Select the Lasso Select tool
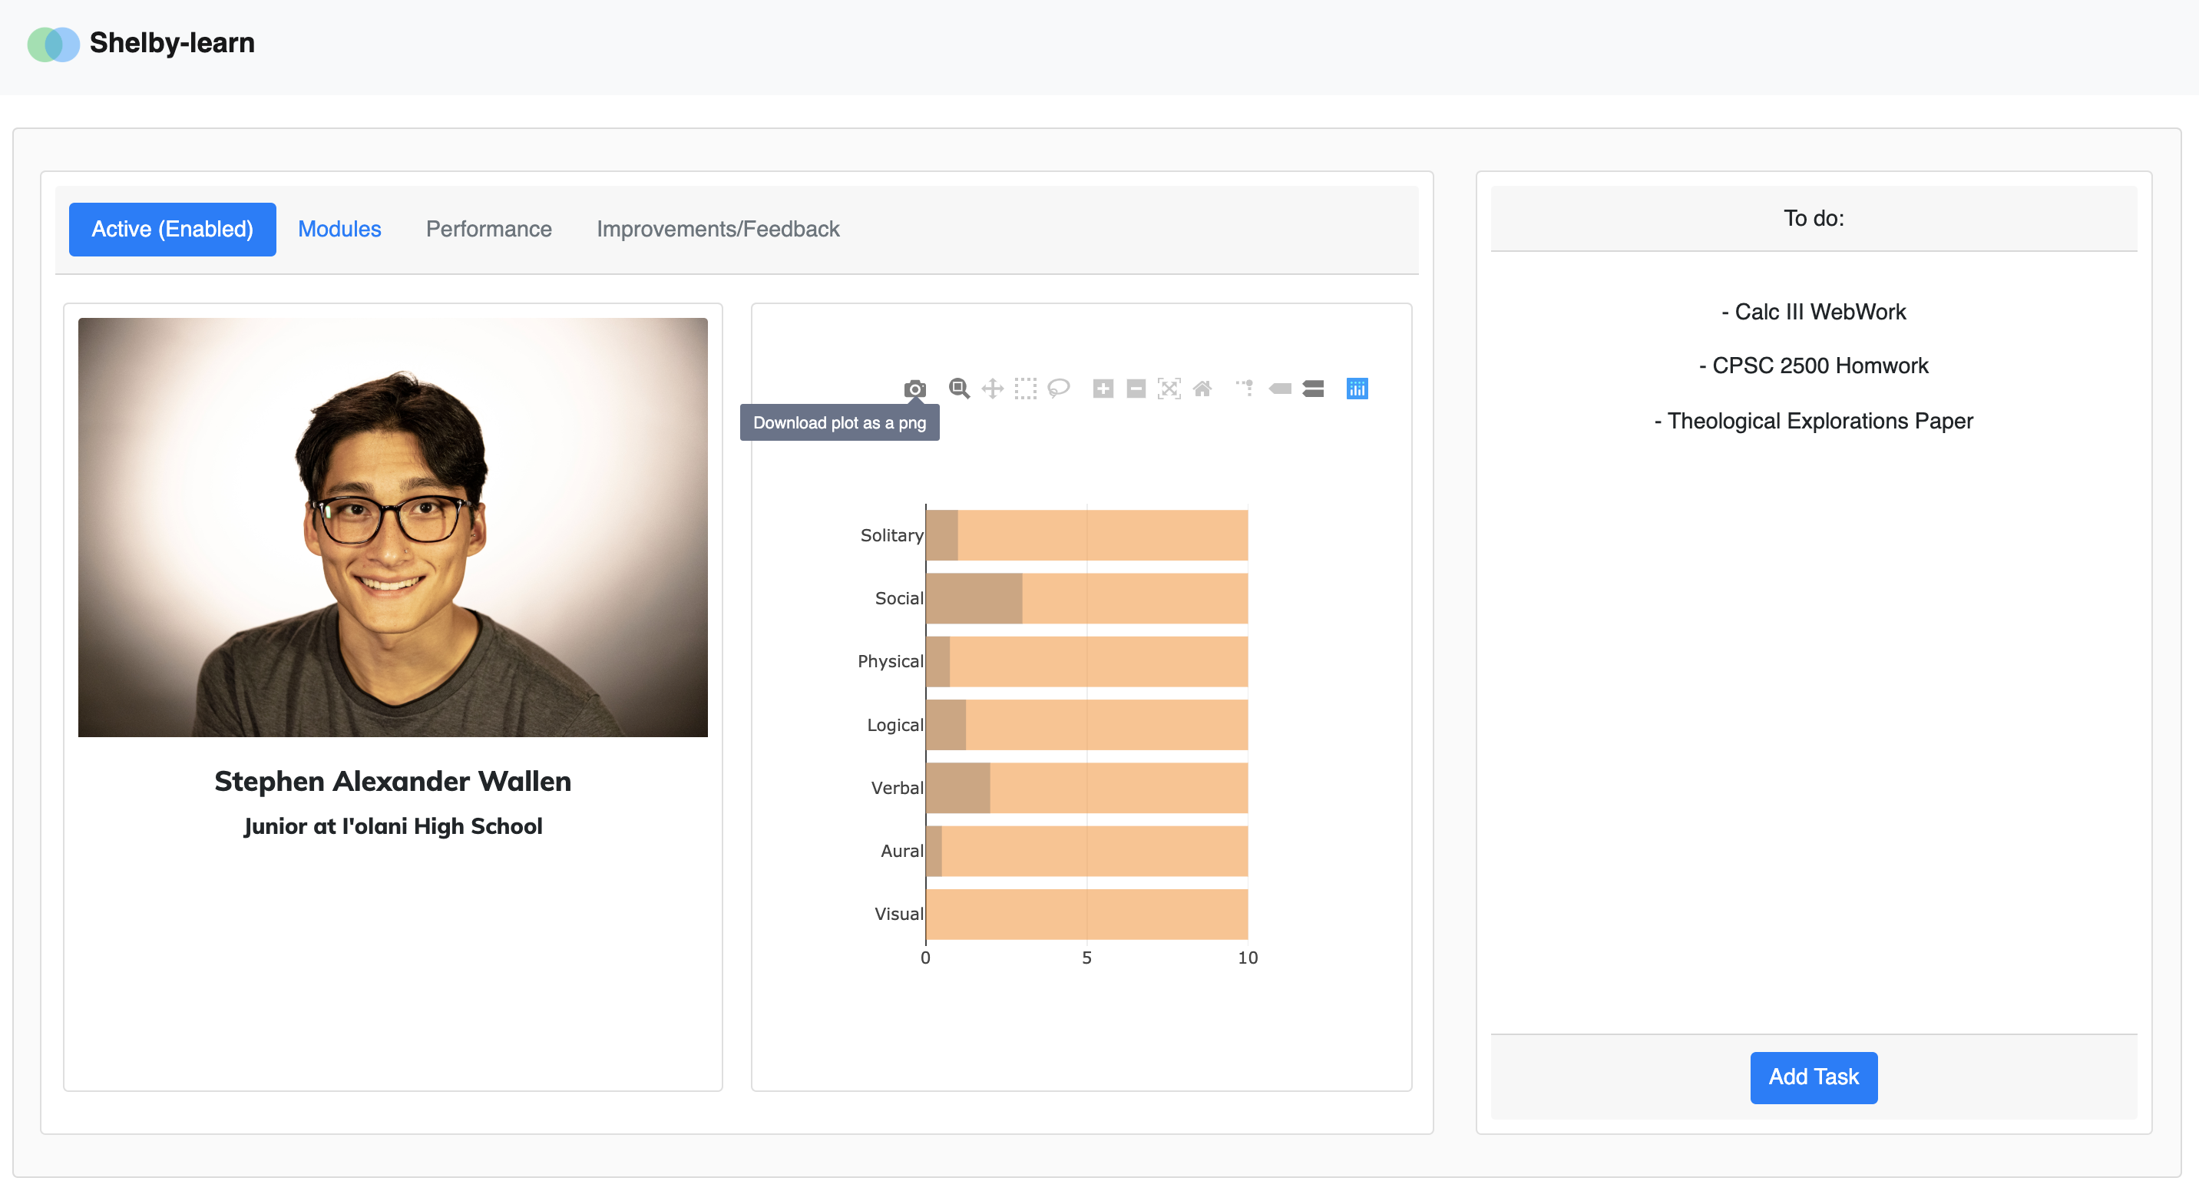Screen dimensions: 2199x1181 (x=1059, y=389)
